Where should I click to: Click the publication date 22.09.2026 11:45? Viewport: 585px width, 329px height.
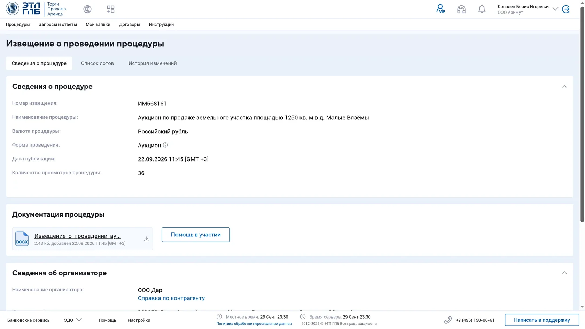tap(173, 159)
